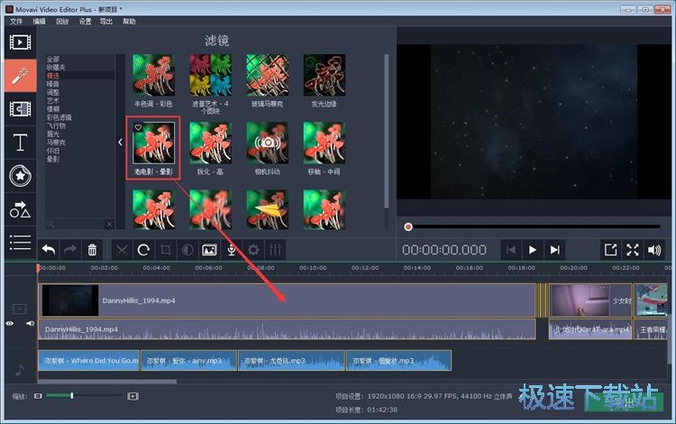Detach the preview window
Image resolution: width=676 pixels, height=424 pixels.
pos(610,250)
